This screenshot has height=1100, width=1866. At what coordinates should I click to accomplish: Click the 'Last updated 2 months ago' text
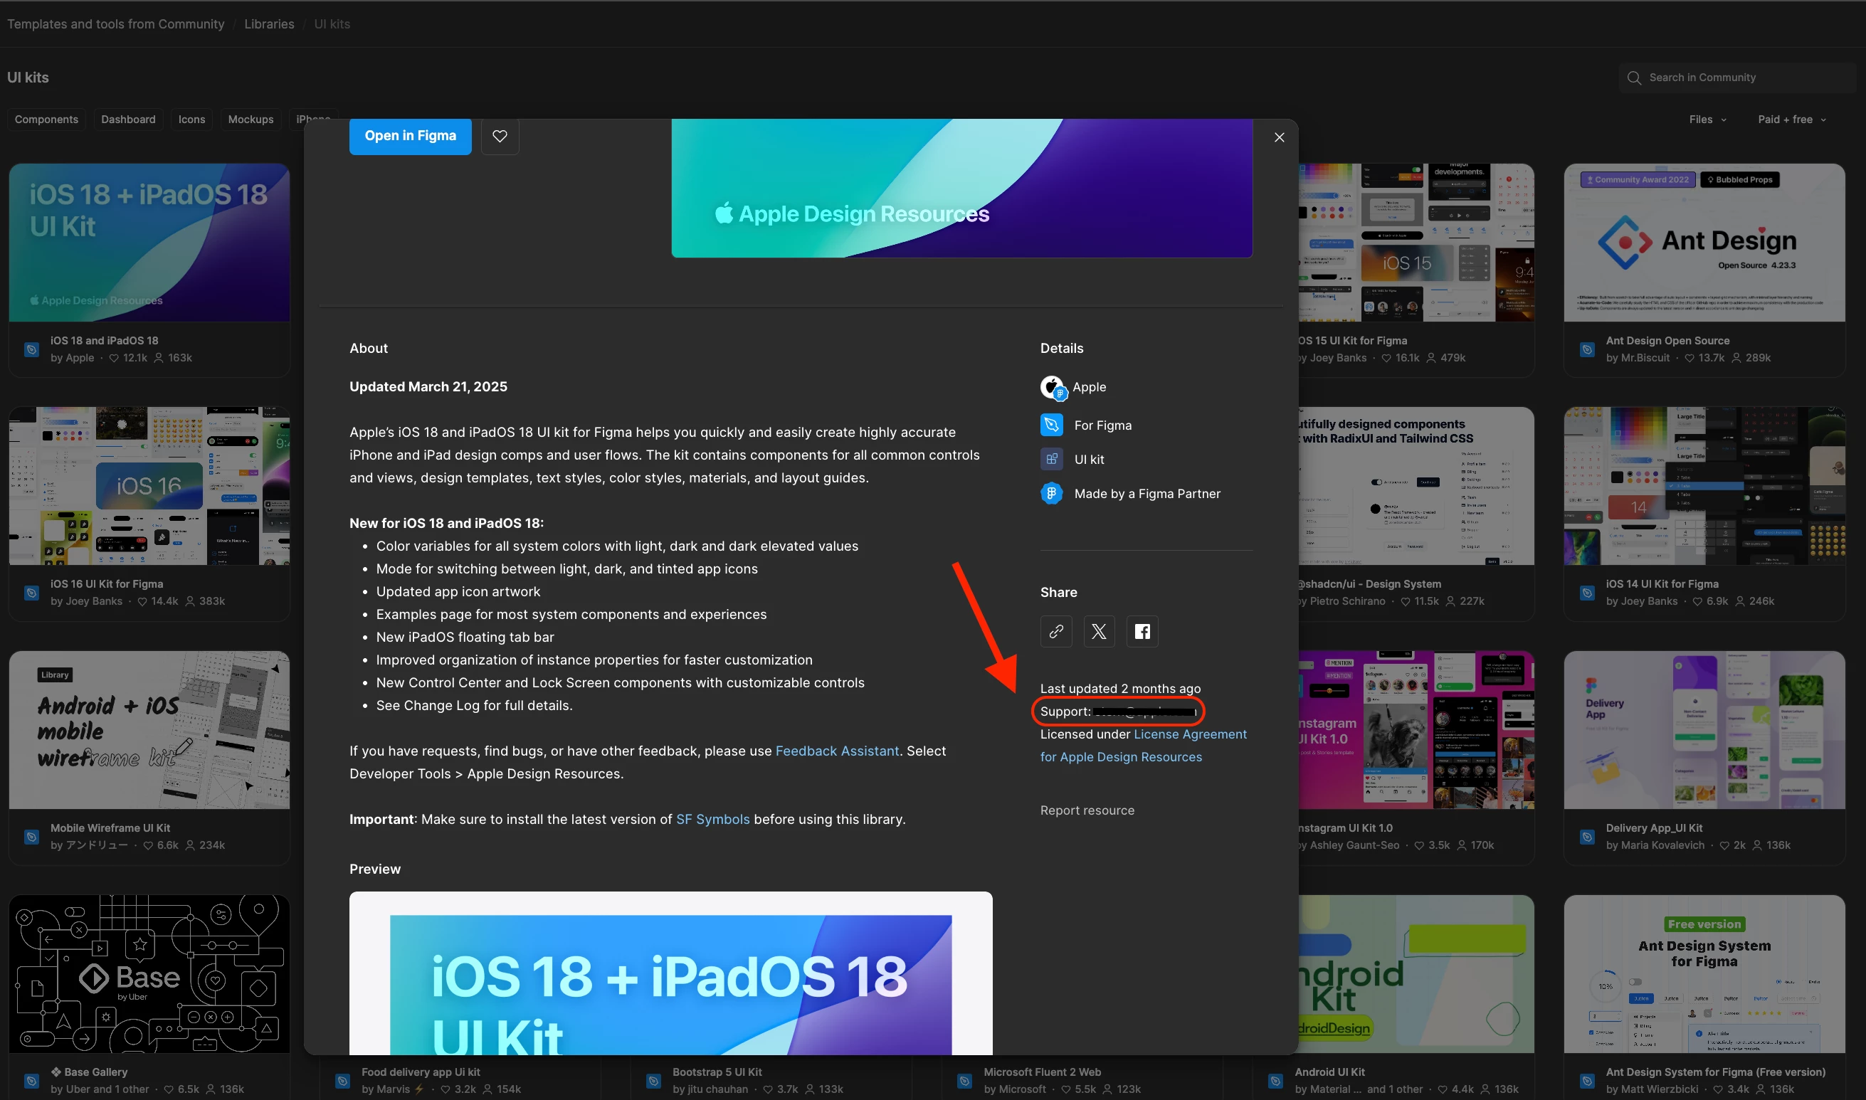1120,689
